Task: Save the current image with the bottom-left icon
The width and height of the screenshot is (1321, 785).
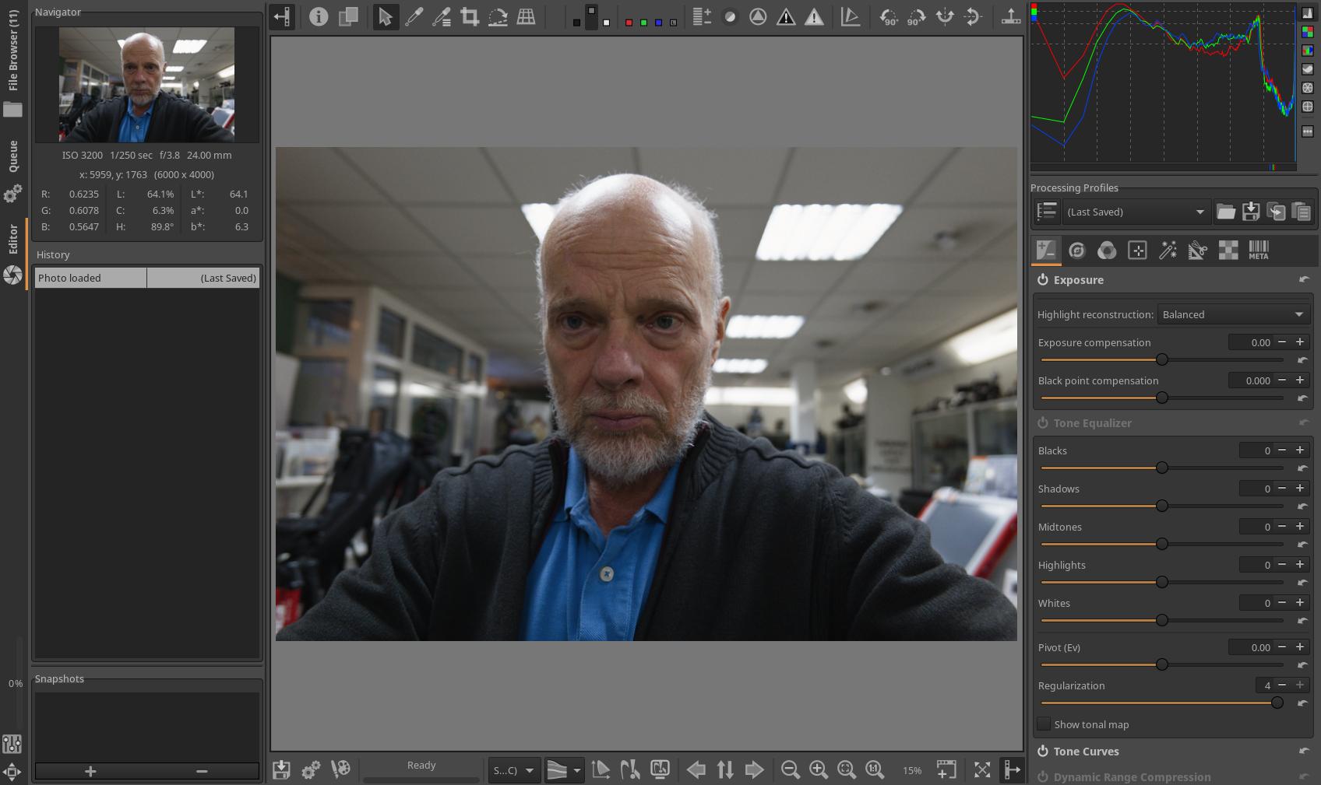Action: coord(281,769)
